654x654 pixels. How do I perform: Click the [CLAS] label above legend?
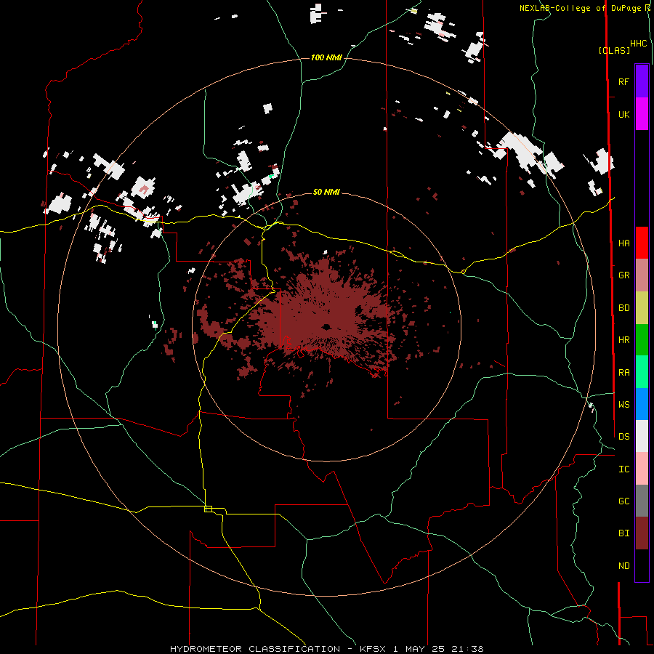click(x=614, y=50)
